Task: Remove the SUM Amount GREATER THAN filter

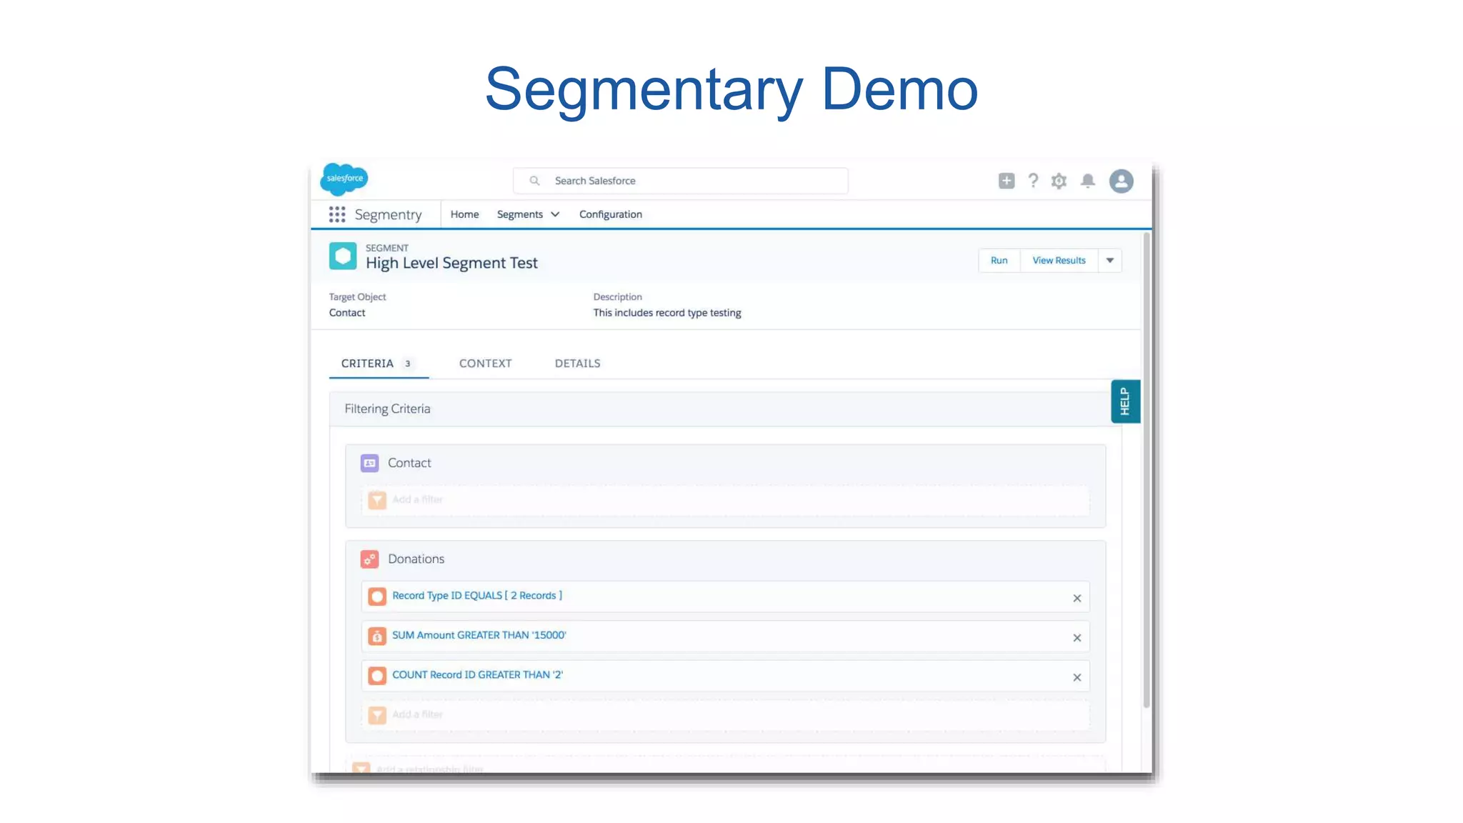Action: click(x=1077, y=638)
